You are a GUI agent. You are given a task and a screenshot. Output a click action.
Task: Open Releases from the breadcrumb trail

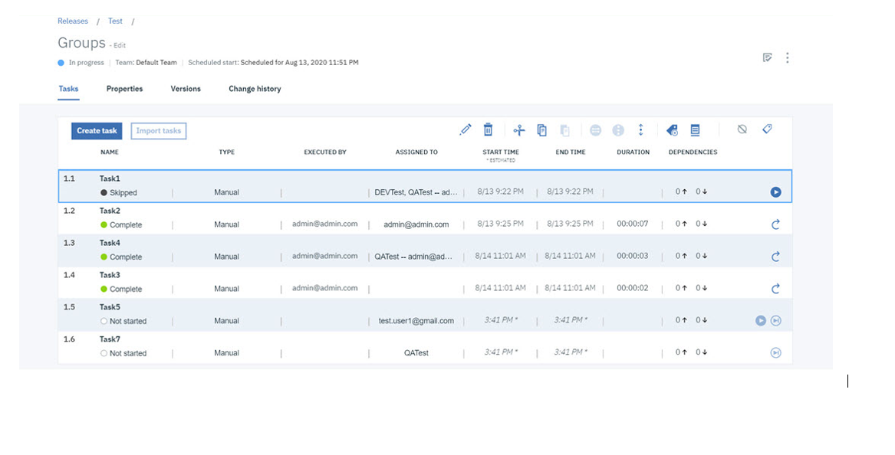tap(72, 21)
